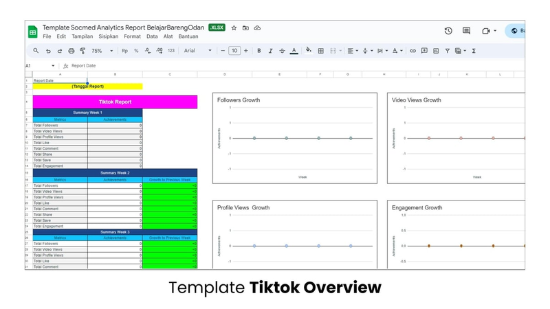Viewport: 550px width, 309px height.
Task: Click the spreadsheet title text
Action: click(123, 27)
